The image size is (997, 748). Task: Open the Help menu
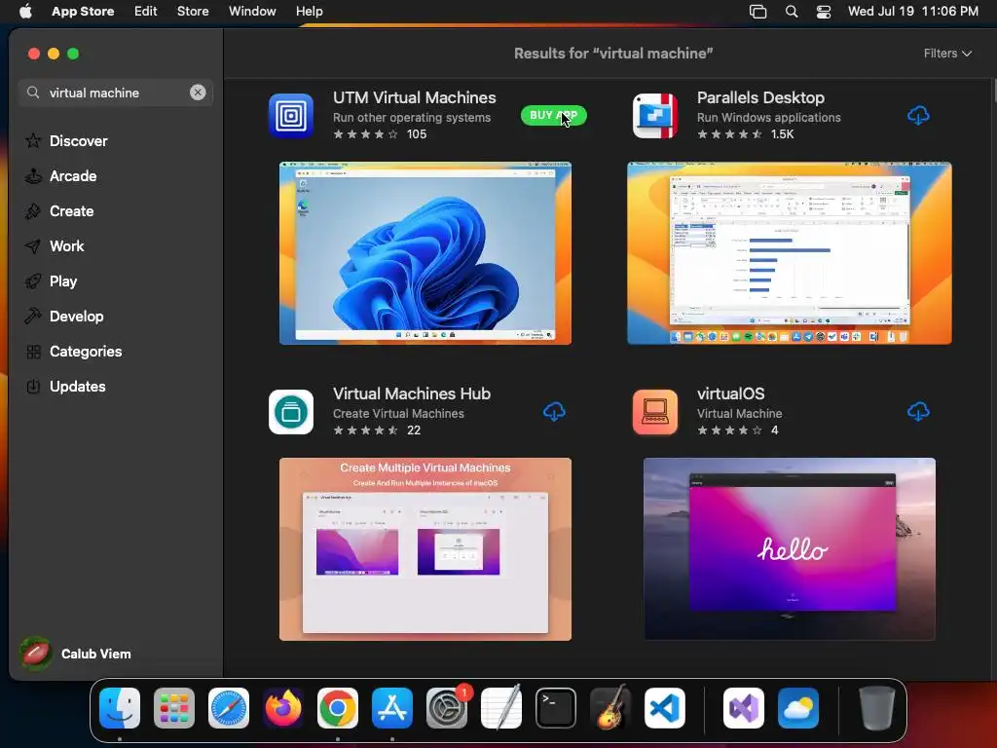(309, 11)
